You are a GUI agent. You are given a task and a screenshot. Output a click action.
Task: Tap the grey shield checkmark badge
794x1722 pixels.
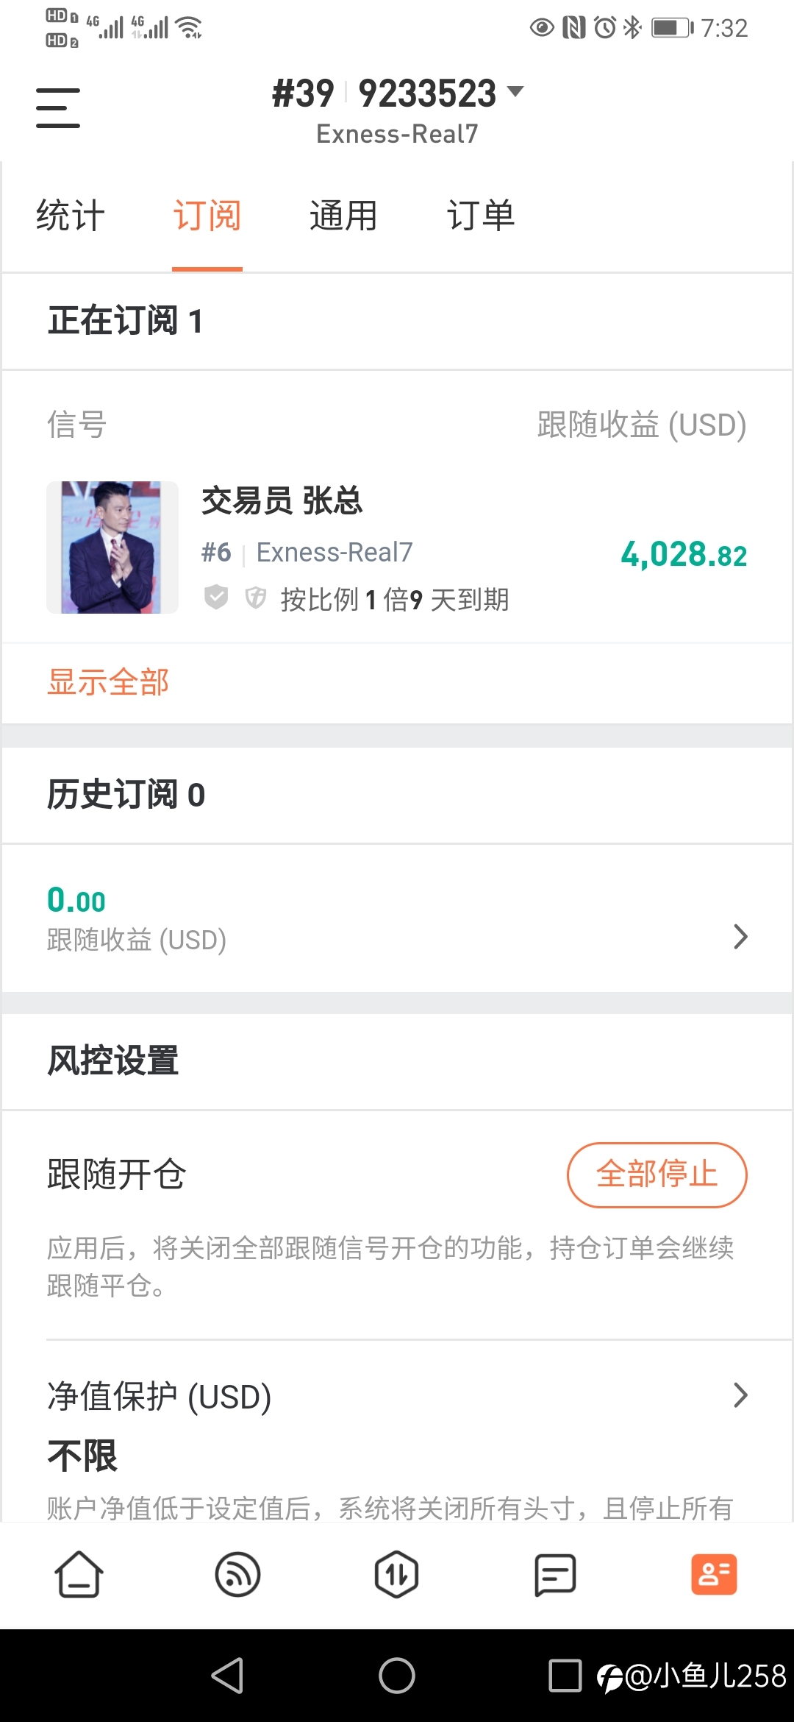tap(216, 598)
